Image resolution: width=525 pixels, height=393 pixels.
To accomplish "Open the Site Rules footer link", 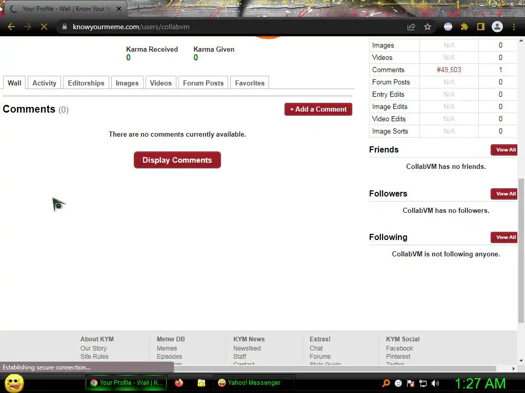I will pyautogui.click(x=94, y=357).
